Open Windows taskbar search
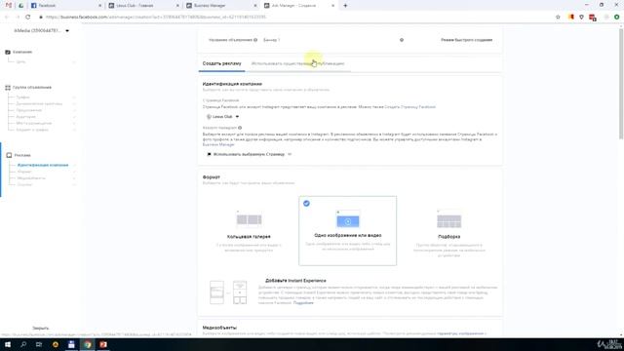This screenshot has height=351, width=624. [x=23, y=344]
